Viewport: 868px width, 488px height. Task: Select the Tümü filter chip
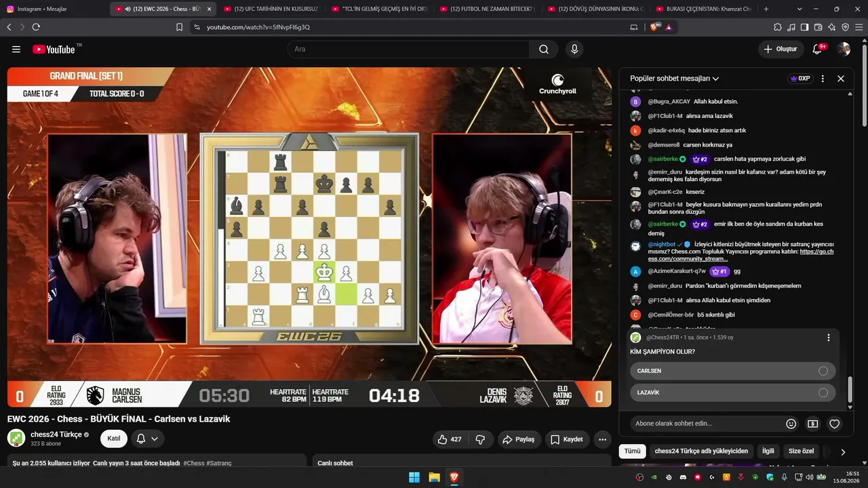(x=632, y=451)
